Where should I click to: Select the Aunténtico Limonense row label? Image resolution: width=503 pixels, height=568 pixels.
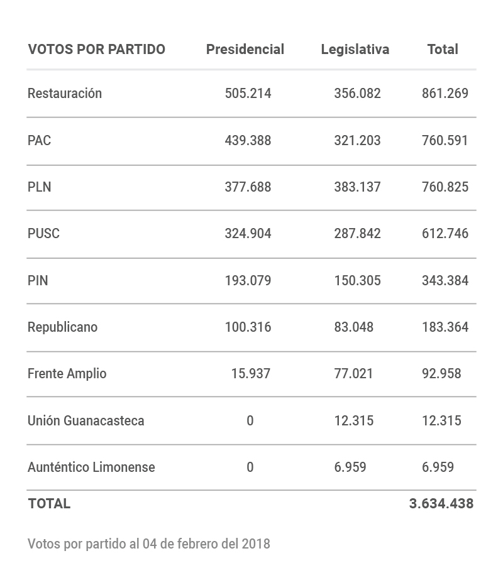point(91,467)
